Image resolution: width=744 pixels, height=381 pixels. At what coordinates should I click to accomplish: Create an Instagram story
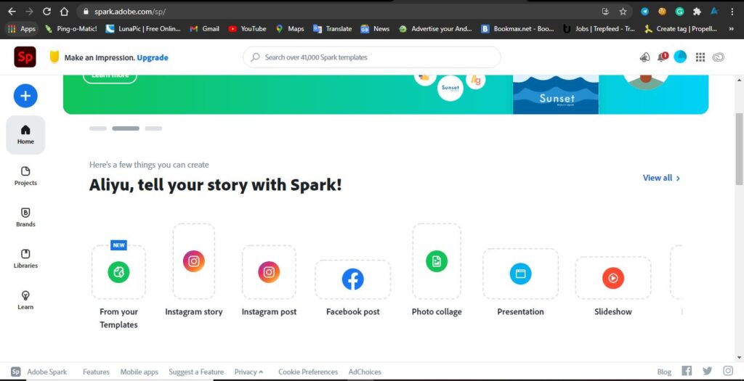(x=193, y=261)
